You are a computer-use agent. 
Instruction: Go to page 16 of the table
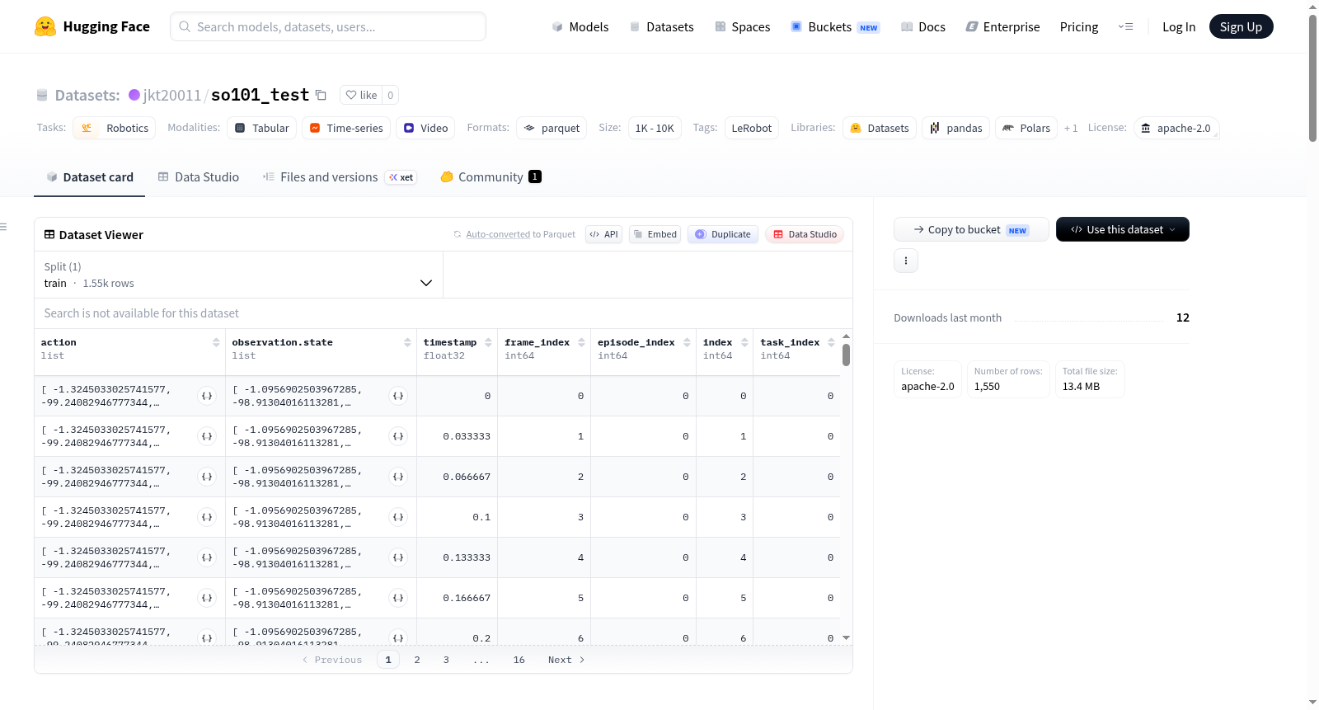pos(519,660)
